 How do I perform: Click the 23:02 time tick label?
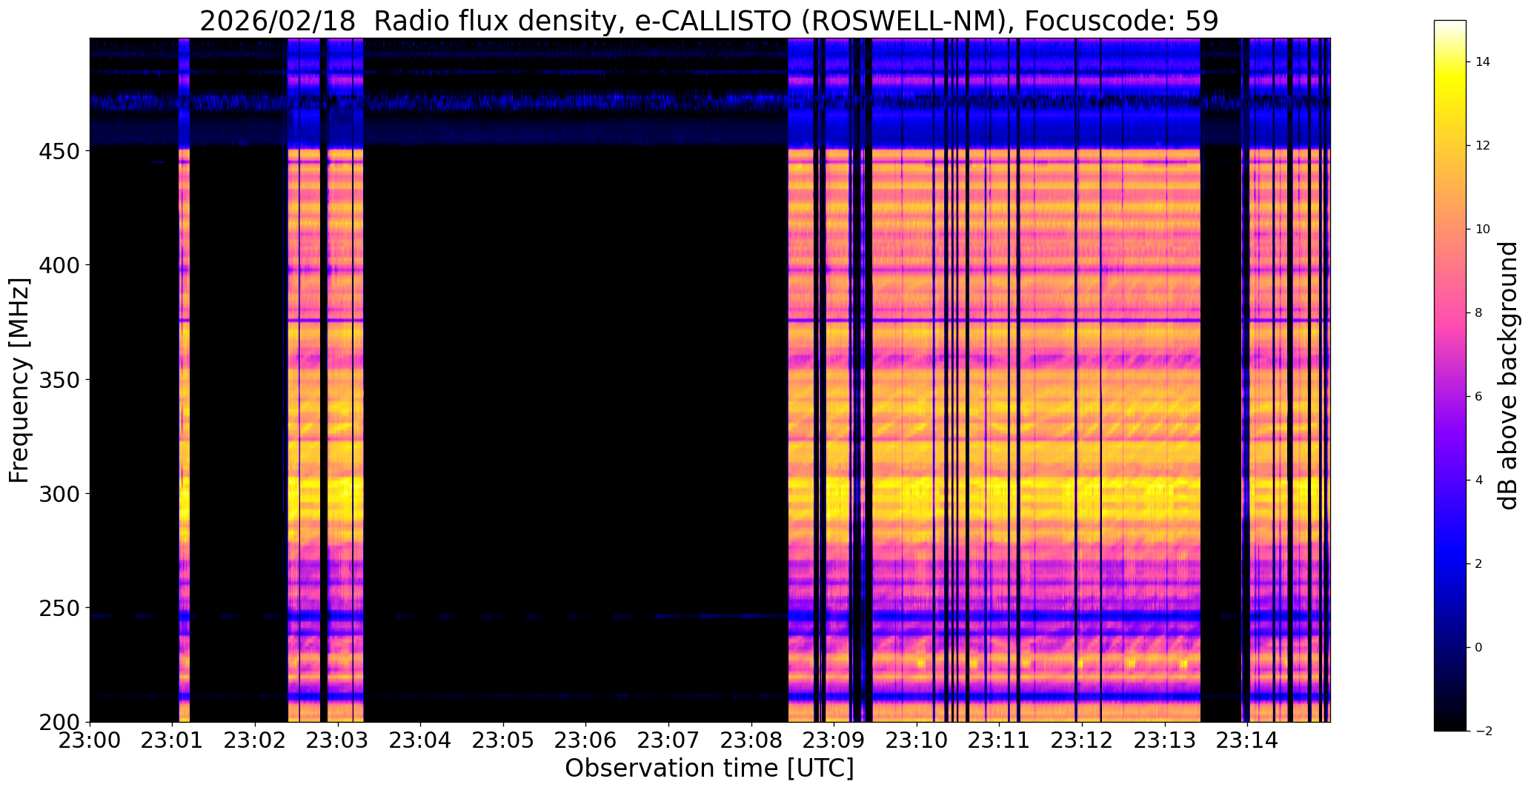pos(256,740)
